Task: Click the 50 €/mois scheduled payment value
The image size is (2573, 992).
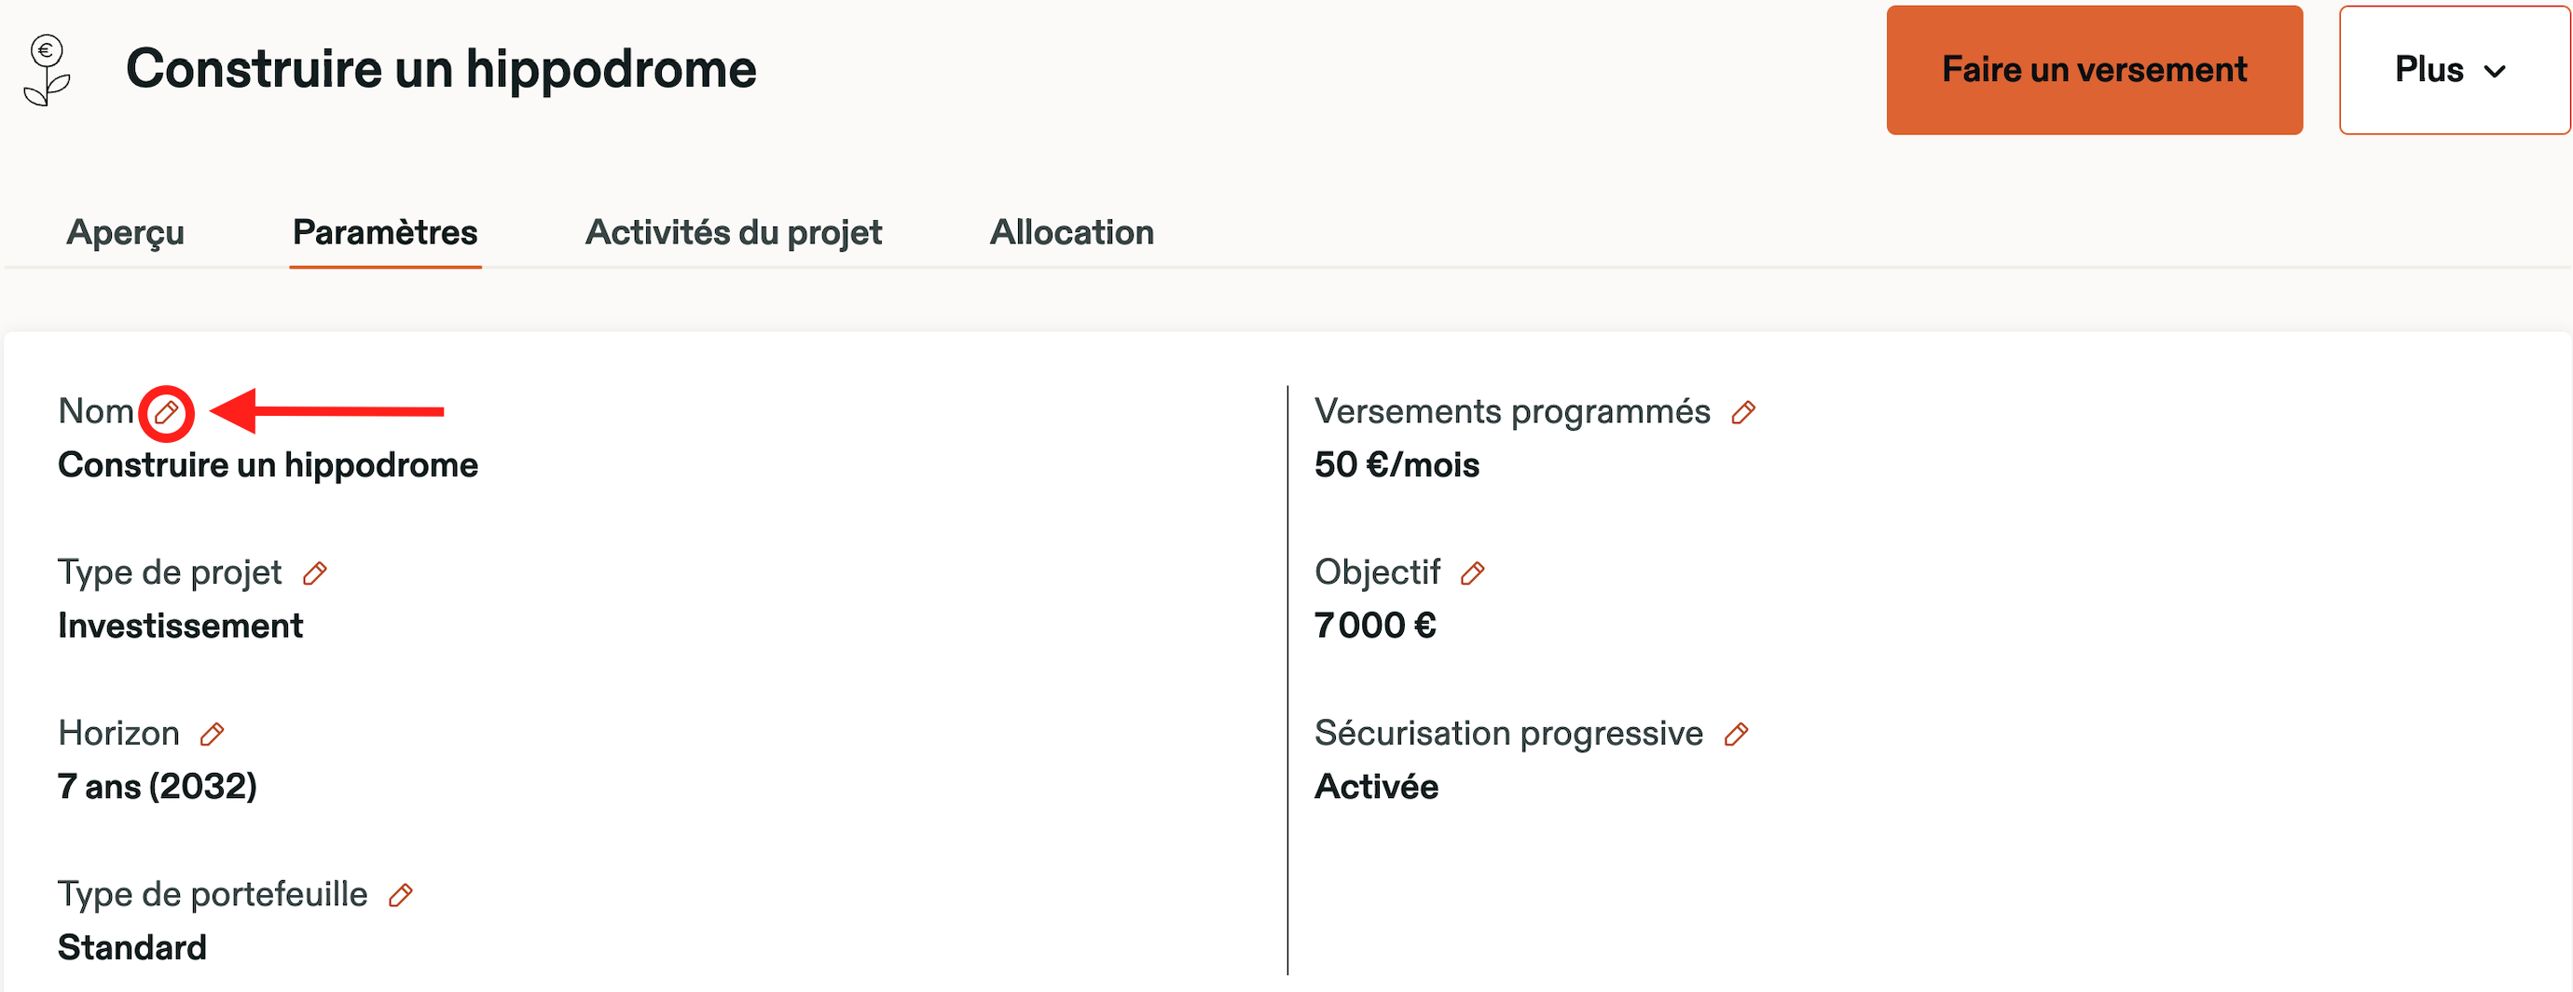Action: pyautogui.click(x=1397, y=465)
